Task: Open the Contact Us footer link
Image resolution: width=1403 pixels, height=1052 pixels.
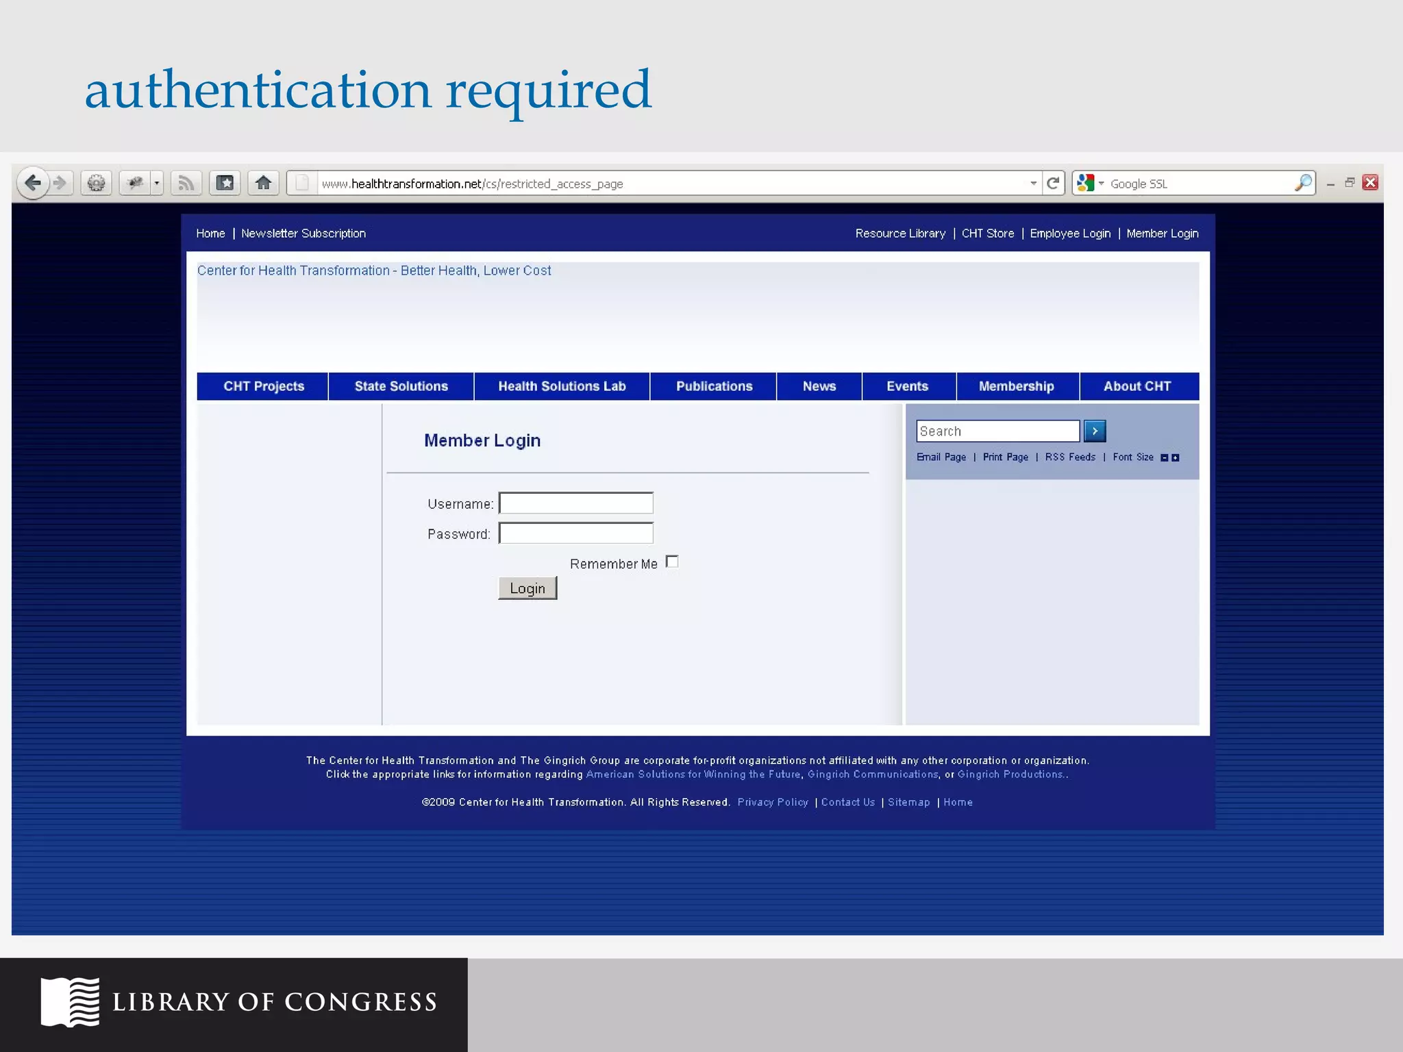Action: [x=848, y=802]
